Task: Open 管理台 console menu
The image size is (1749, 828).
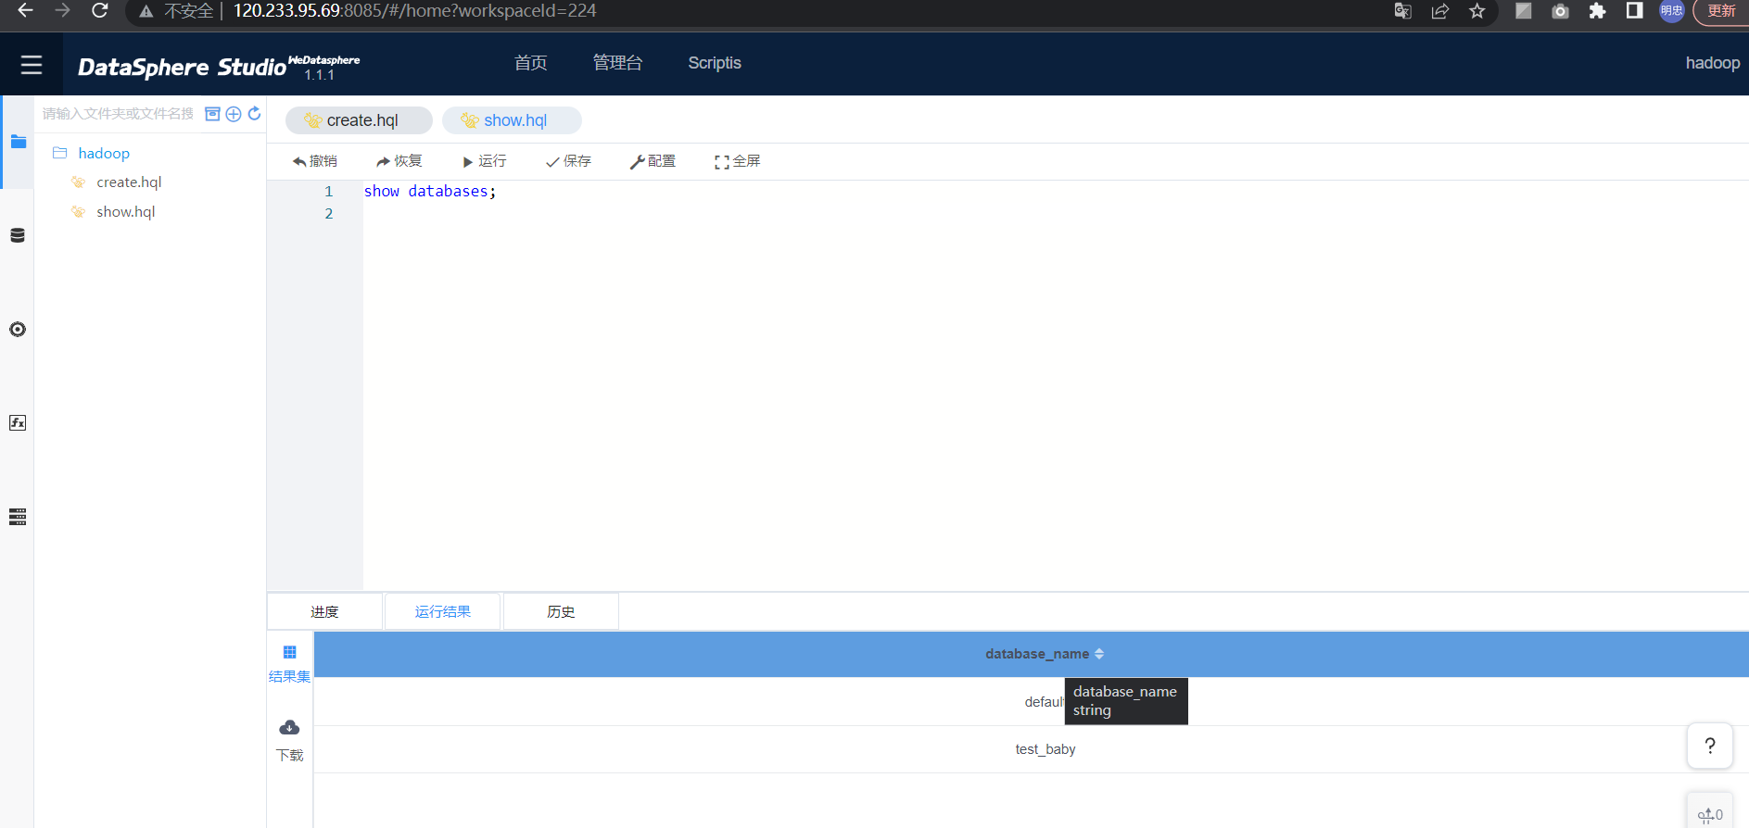Action: [x=617, y=63]
